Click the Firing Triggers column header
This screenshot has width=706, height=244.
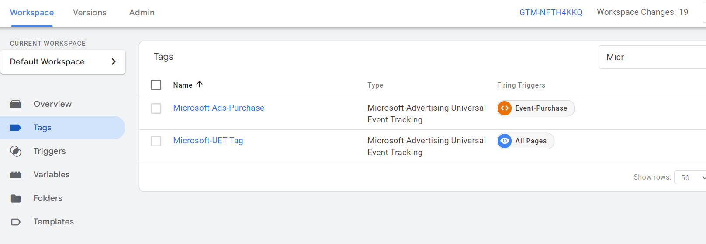(x=521, y=85)
